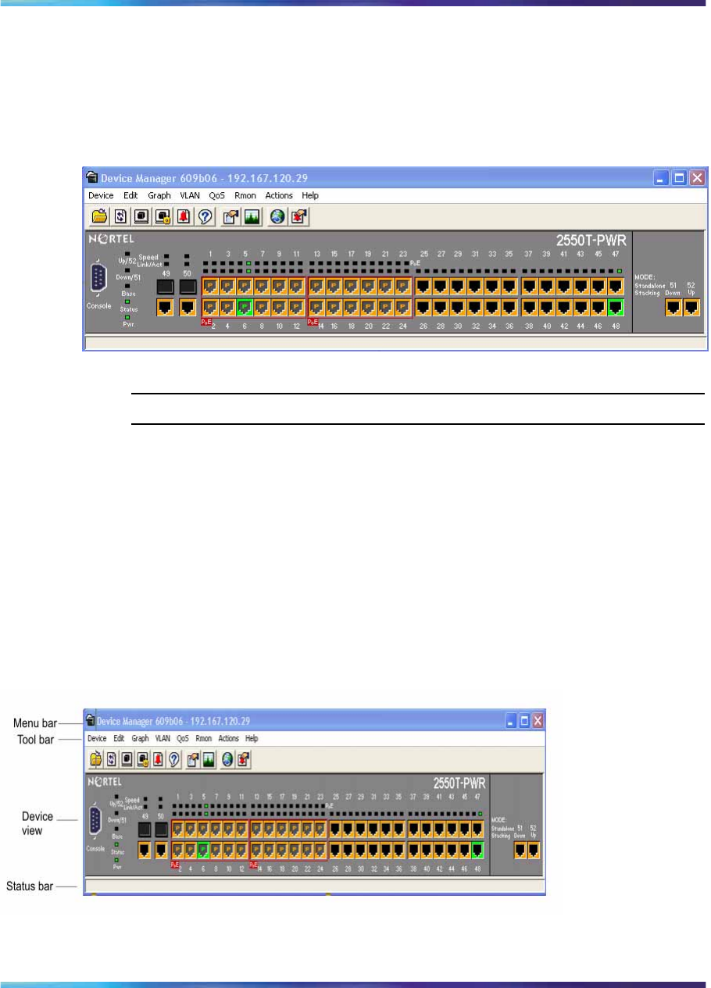The width and height of the screenshot is (711, 988).
Task: Open the Help menu in the upper window
Action: (x=310, y=195)
